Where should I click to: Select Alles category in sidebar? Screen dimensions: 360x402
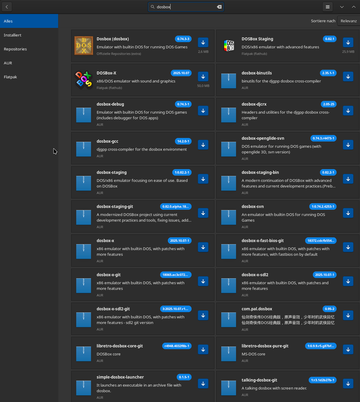29,21
